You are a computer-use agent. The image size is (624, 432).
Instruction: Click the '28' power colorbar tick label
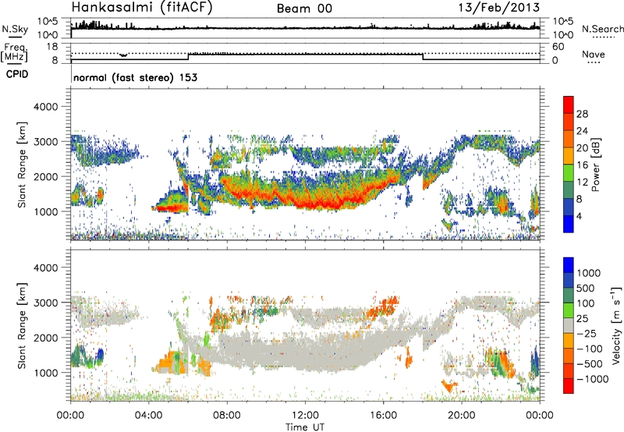[x=582, y=114]
